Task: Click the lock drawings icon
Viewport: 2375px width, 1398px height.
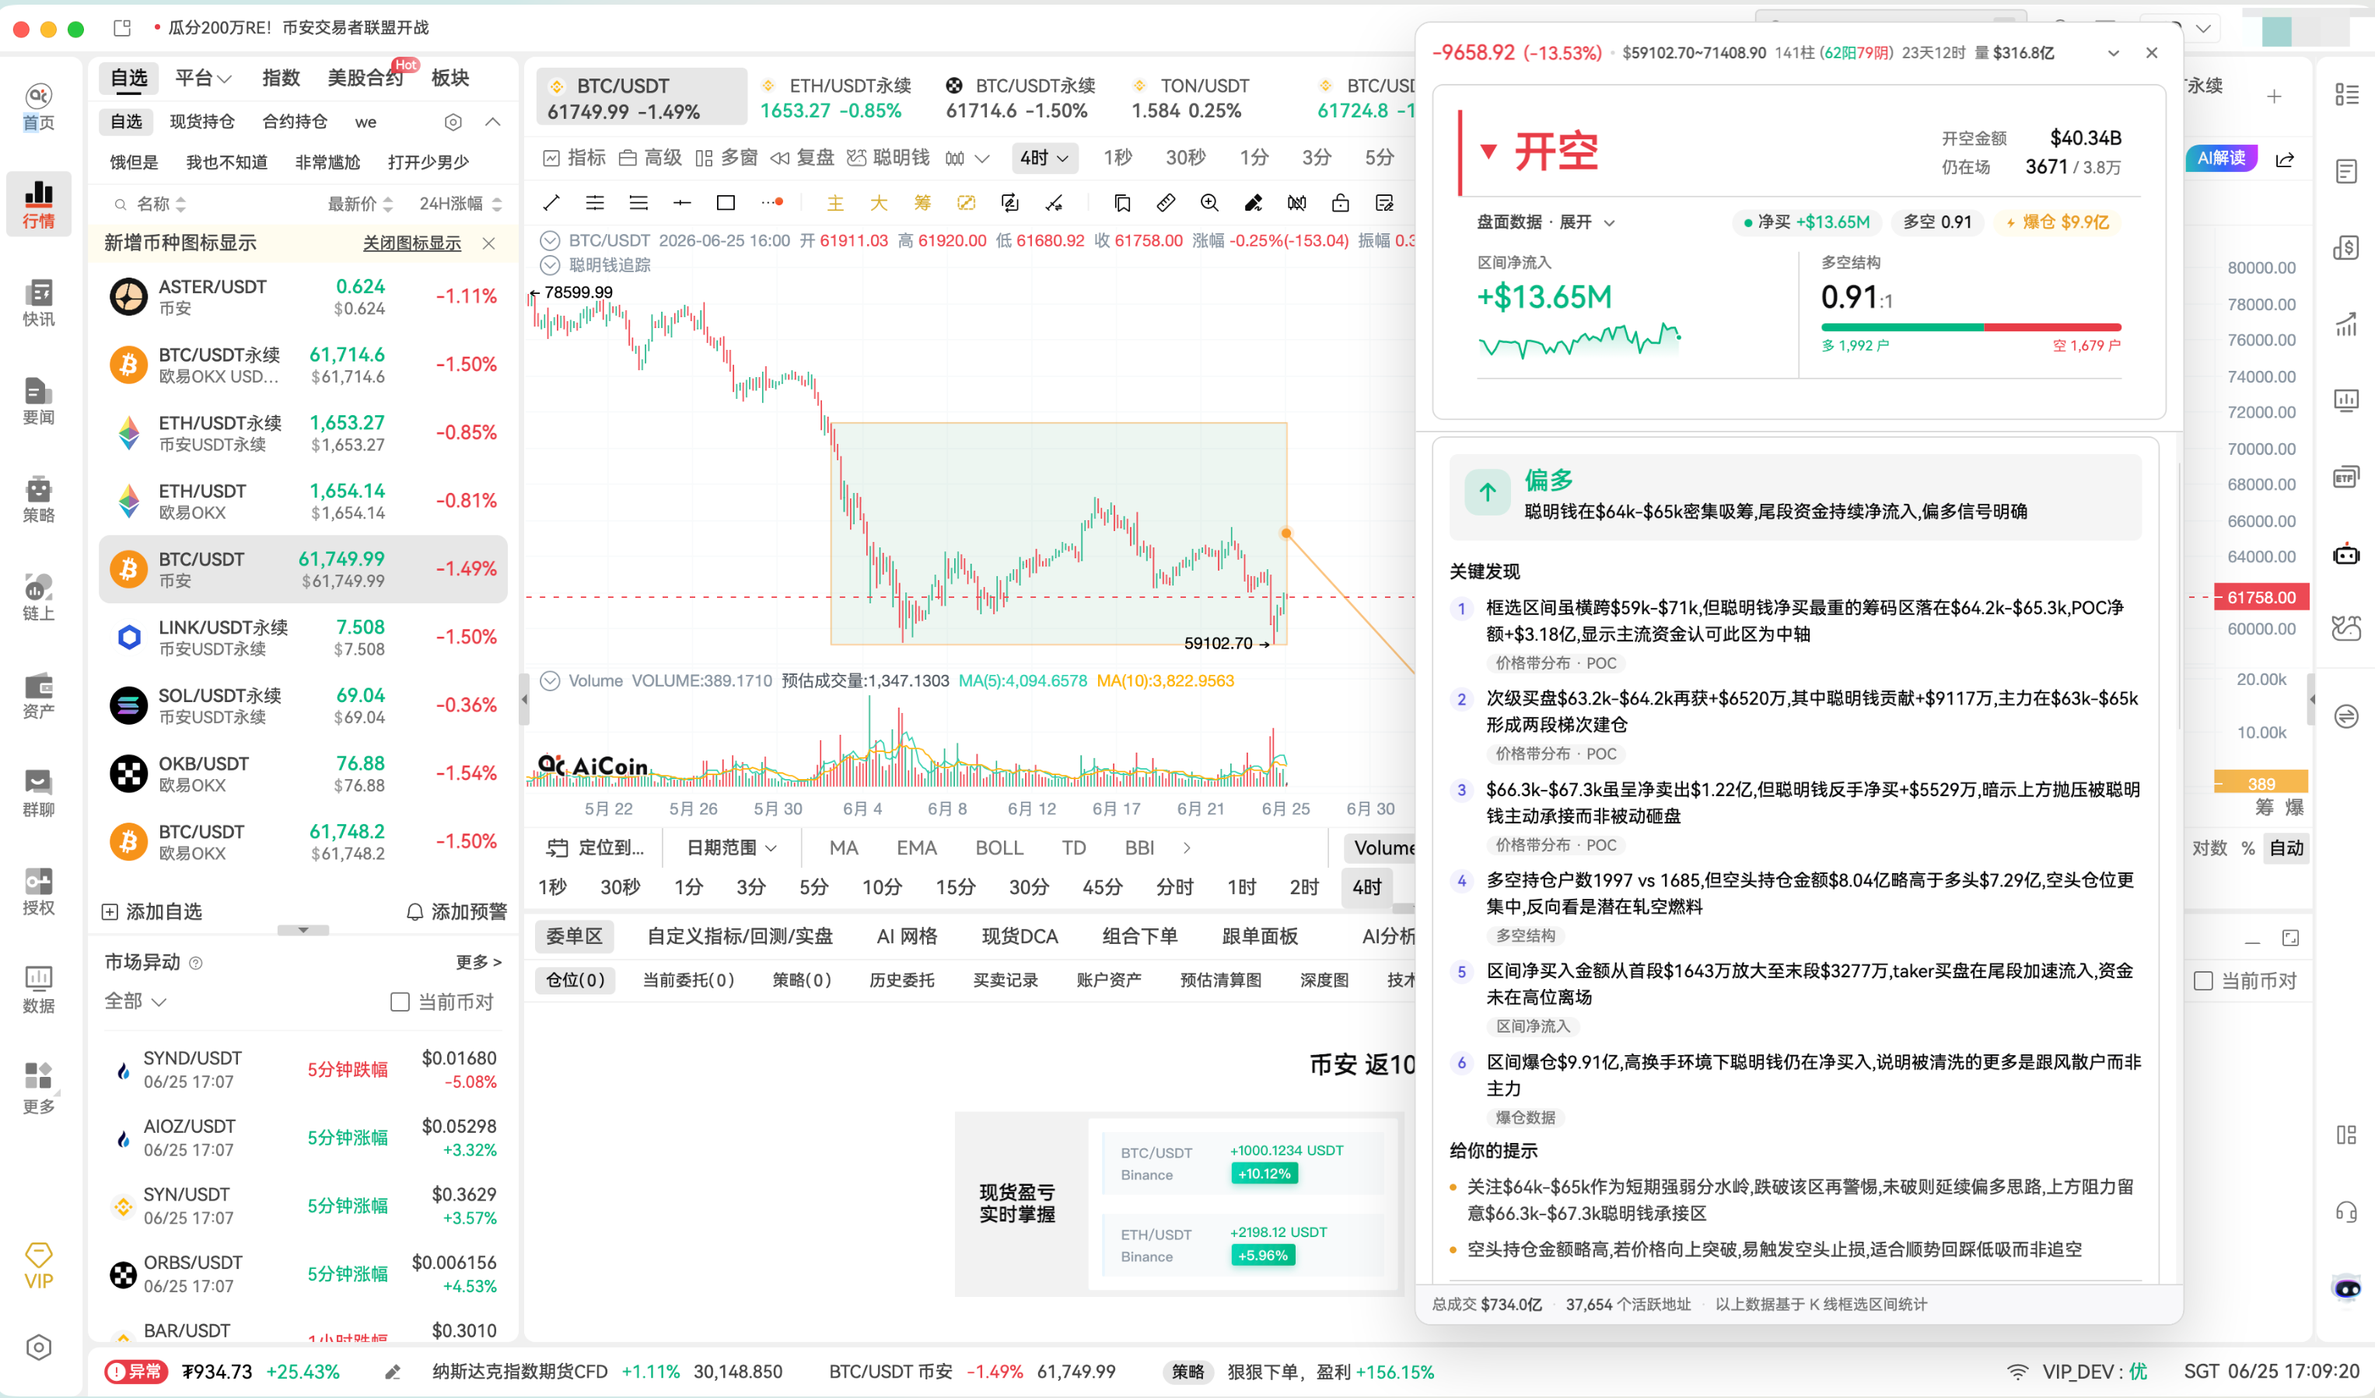Action: tap(1340, 202)
